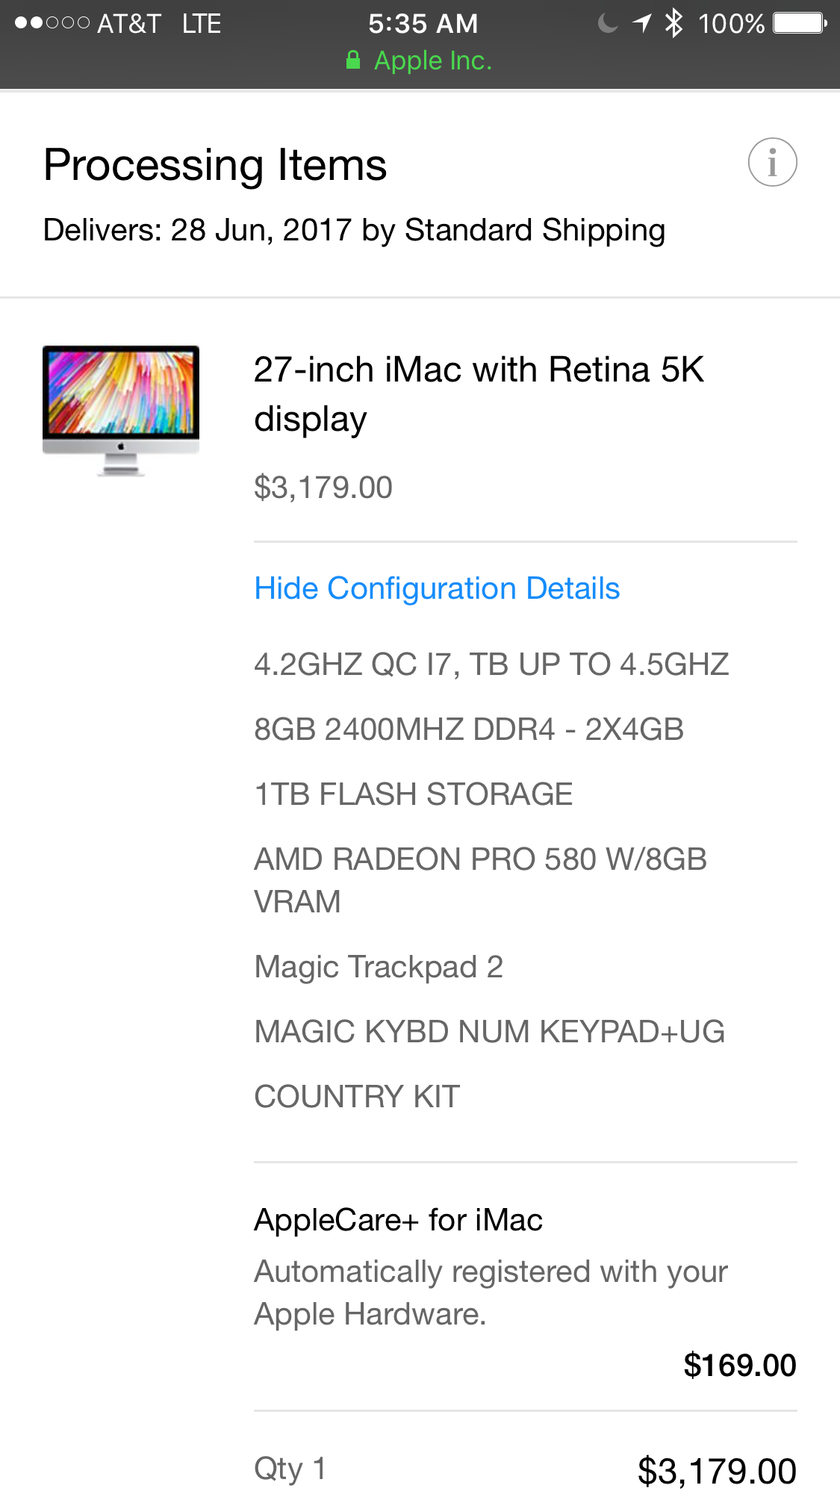Tap the green Apple Inc. site label

tap(433, 60)
